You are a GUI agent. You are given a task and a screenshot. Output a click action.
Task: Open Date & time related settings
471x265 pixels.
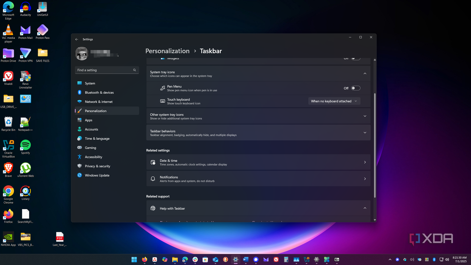click(x=258, y=162)
